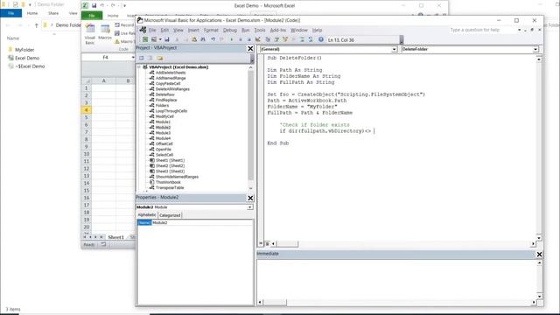Click the Undo icon in VBA toolbar
Screen dimensions: 560x315
[213, 39]
